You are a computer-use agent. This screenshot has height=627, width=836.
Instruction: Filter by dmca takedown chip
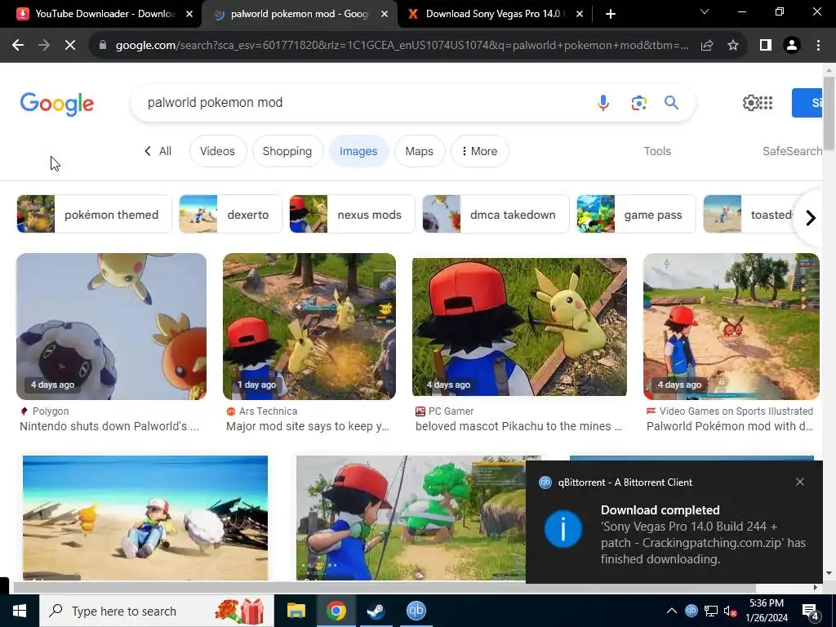point(496,215)
